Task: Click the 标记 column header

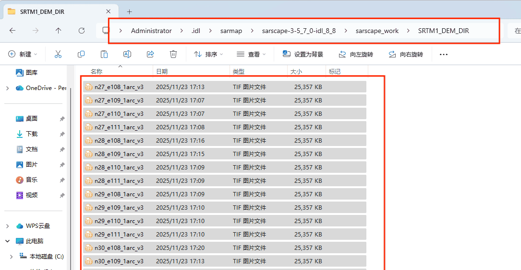Action: (x=335, y=71)
